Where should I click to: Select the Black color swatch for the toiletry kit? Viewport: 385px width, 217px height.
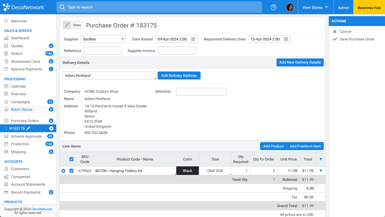coord(187,171)
